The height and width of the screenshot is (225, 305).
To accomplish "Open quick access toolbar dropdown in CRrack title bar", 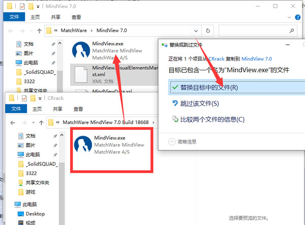I will [x=40, y=99].
